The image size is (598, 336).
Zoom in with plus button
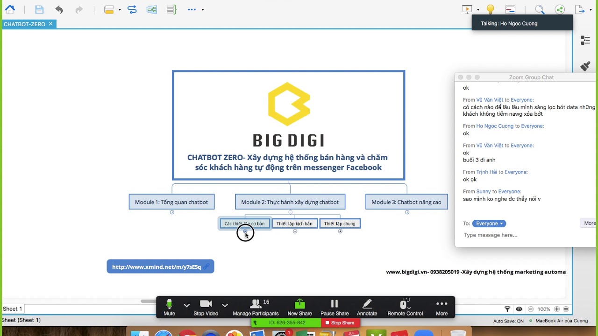[x=556, y=309]
